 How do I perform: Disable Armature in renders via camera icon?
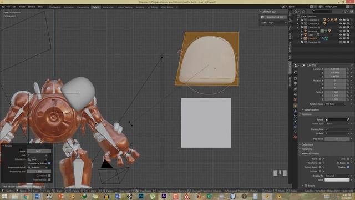[348, 31]
